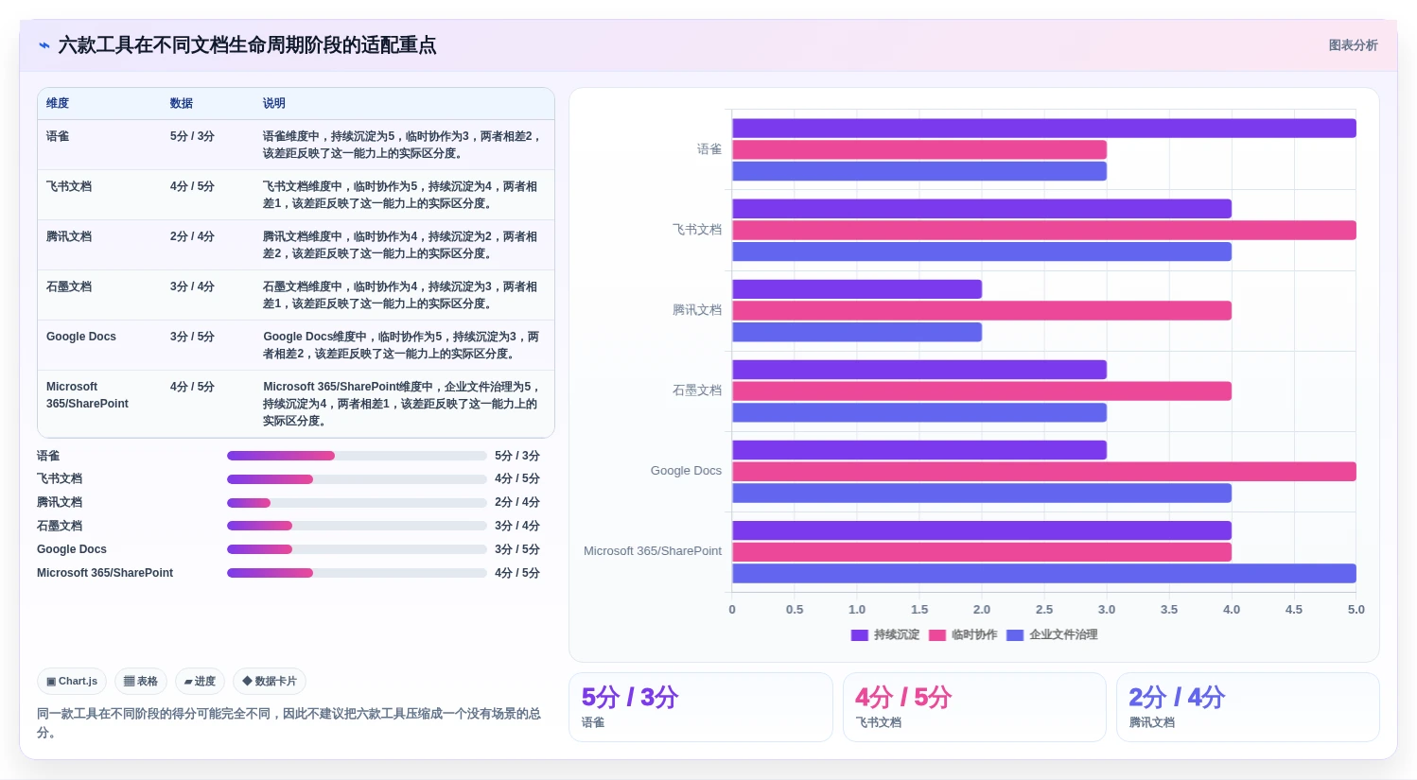Click the 飞书文档 progress bar

click(x=357, y=479)
